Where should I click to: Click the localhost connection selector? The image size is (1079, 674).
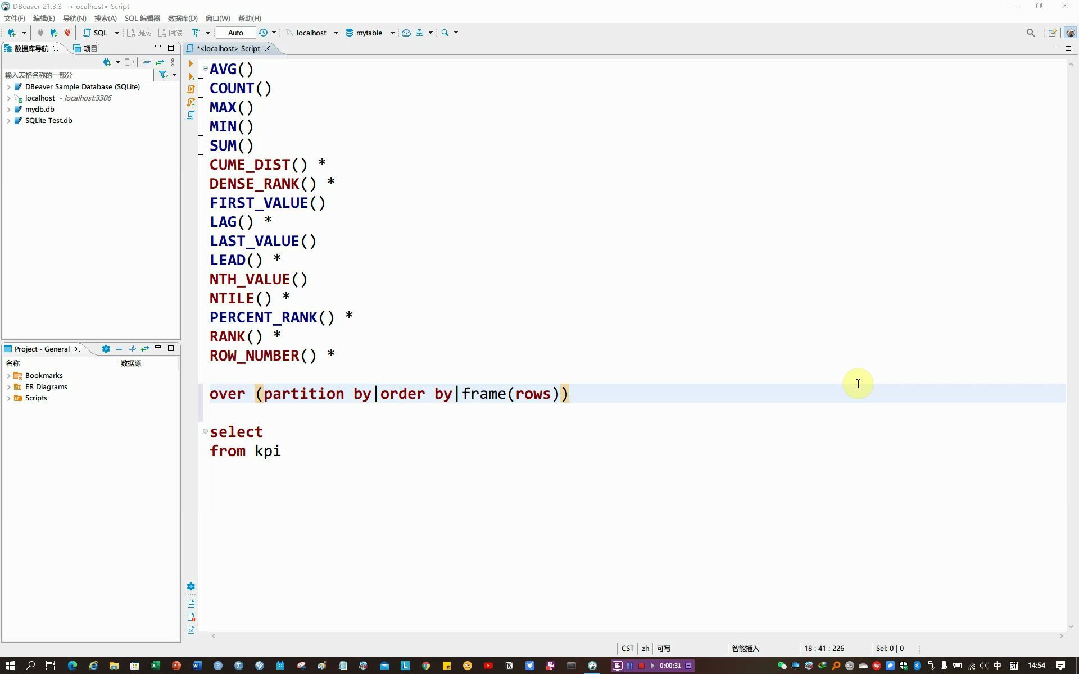[x=311, y=33]
